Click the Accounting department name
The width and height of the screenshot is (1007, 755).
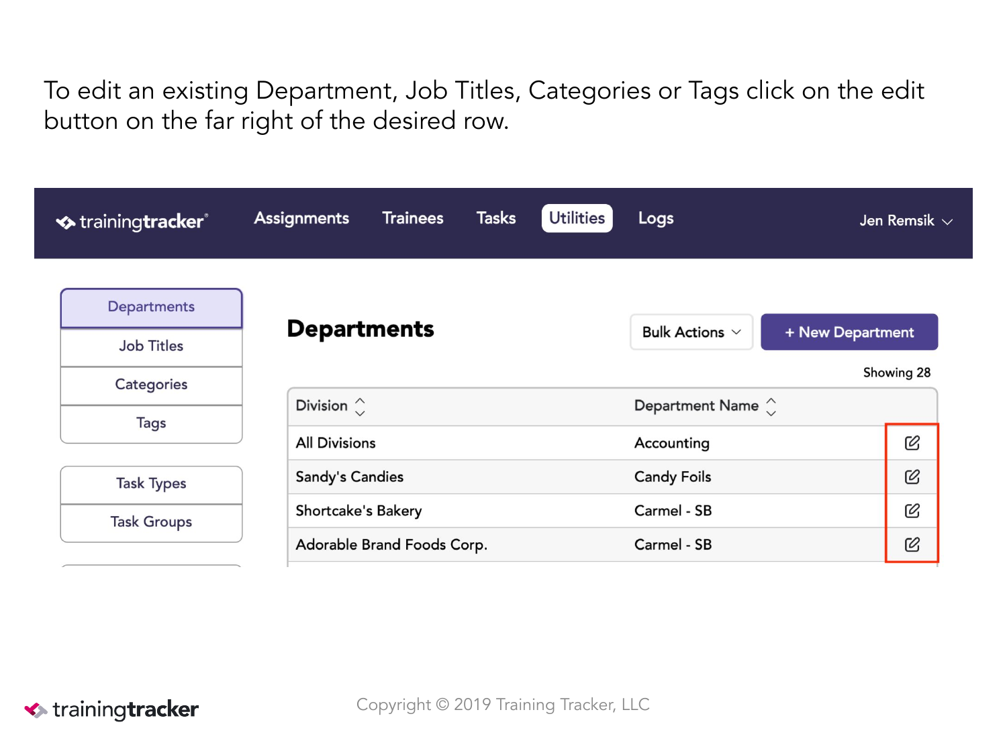point(672,443)
